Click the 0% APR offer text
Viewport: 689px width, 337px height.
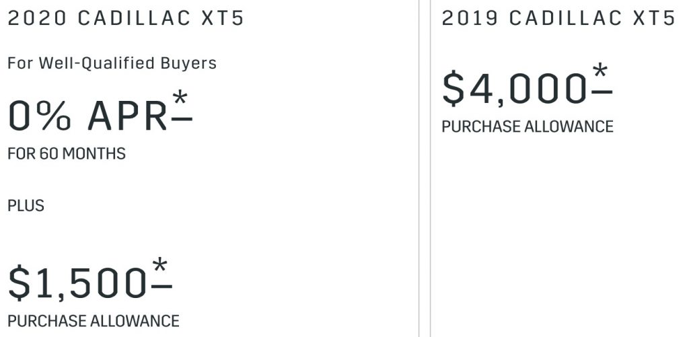tap(87, 116)
